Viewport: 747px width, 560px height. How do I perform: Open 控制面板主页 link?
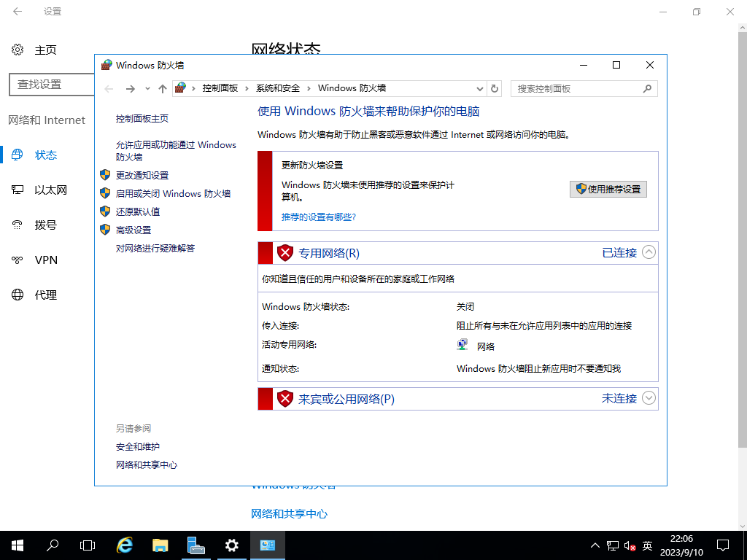coord(142,119)
